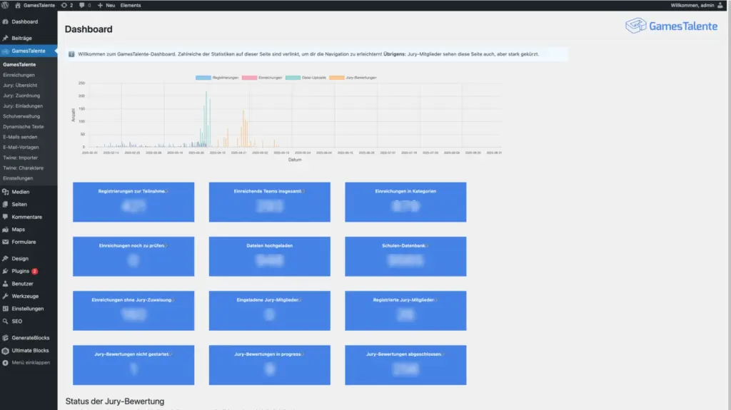
Task: Toggle Datei-Uploads legend swatch in chart
Action: point(293,77)
